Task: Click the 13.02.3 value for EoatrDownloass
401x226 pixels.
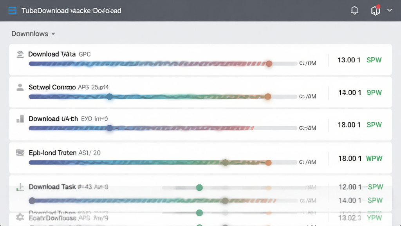Action: point(350,218)
